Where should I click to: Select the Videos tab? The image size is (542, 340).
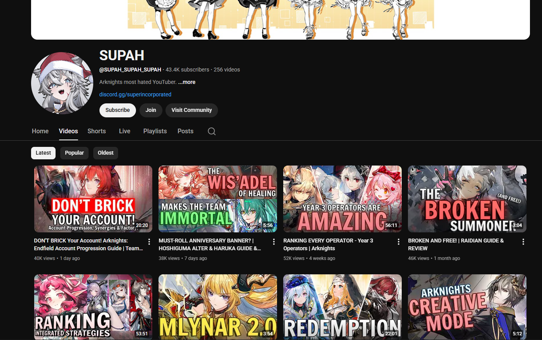click(x=68, y=131)
